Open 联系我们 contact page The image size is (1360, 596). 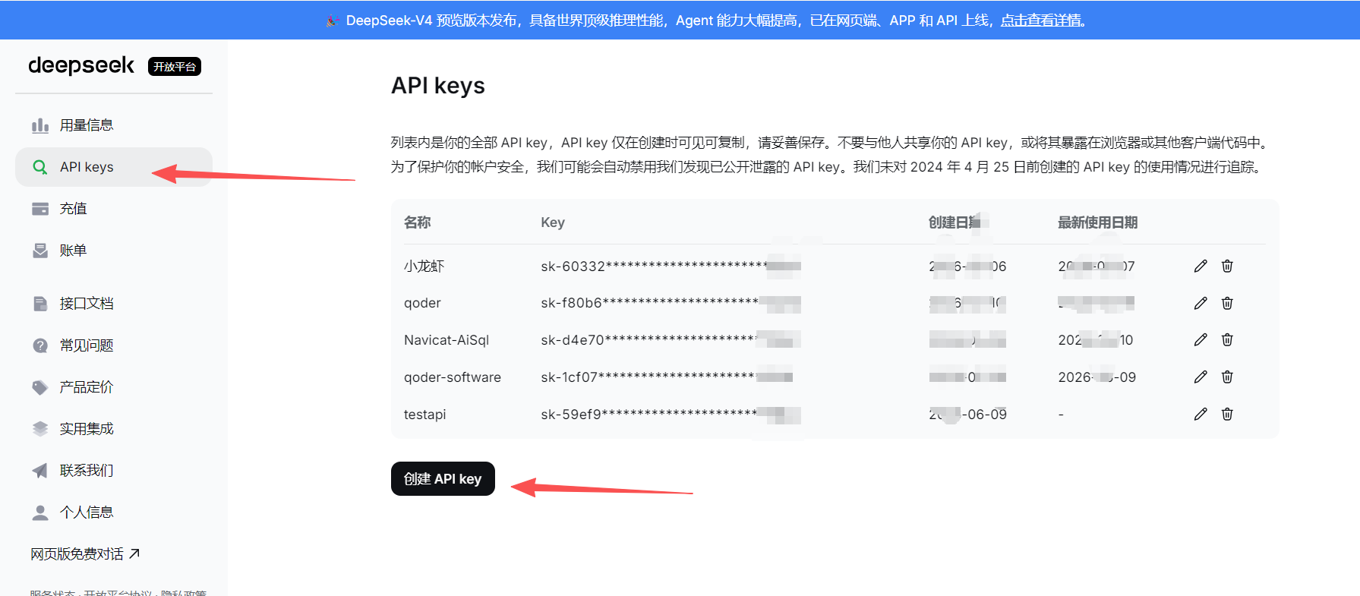point(114,471)
